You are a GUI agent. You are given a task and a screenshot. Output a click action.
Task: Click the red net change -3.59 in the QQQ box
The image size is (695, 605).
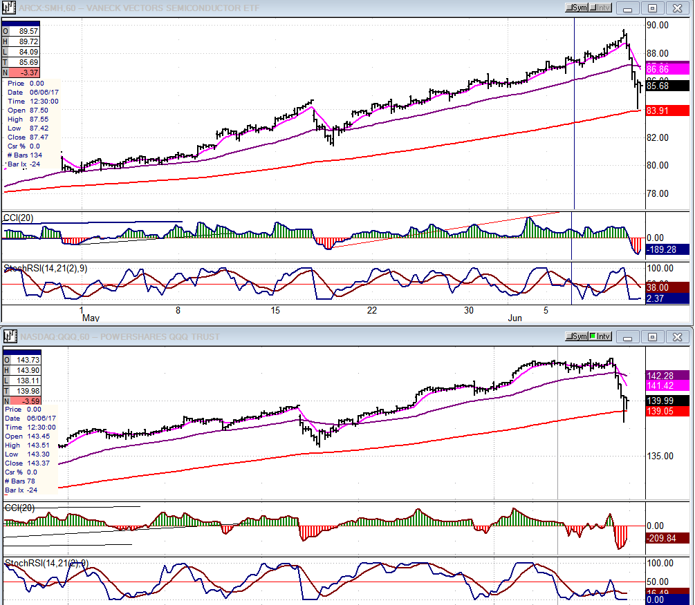(26, 401)
